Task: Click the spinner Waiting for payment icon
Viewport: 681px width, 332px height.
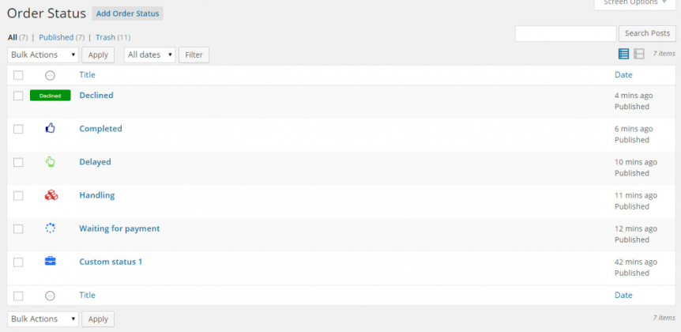Action: pyautogui.click(x=51, y=228)
